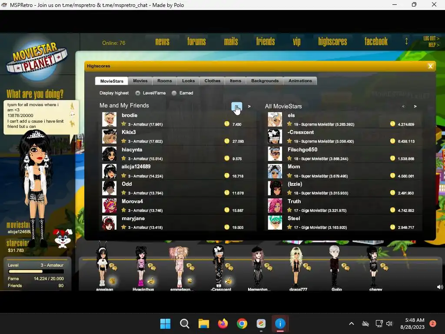
Task: Click the Fame progress bar
Action: [36, 271]
